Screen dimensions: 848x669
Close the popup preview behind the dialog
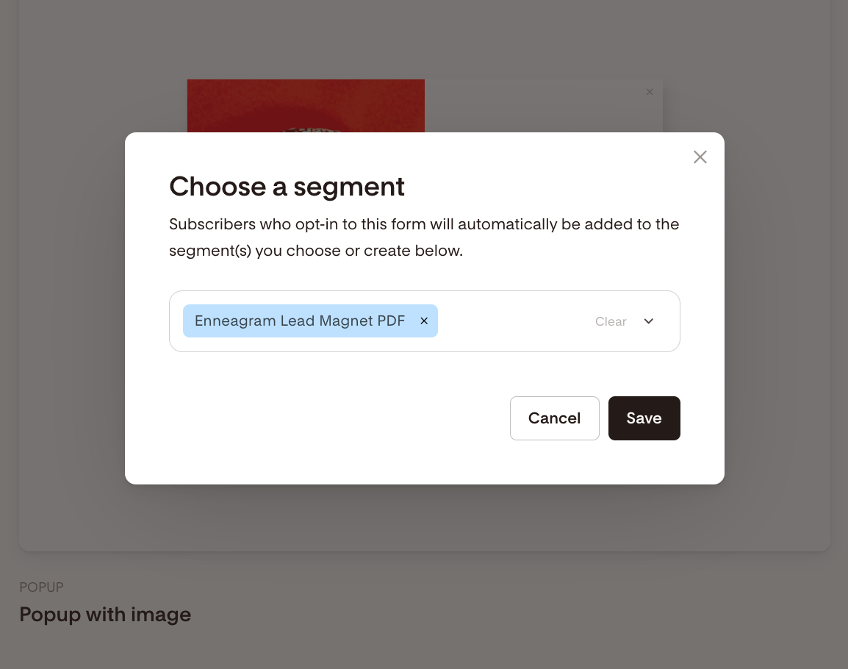click(x=650, y=92)
